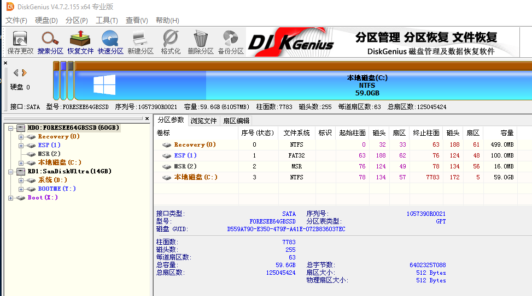Switch to 浏览文件 tab
Image resolution: width=532 pixels, height=296 pixels.
(203, 121)
